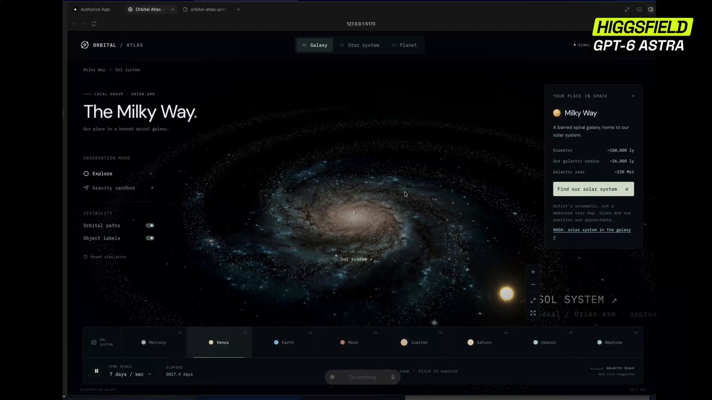Select Saturn in the planet bar
712x400 pixels.
(x=480, y=343)
